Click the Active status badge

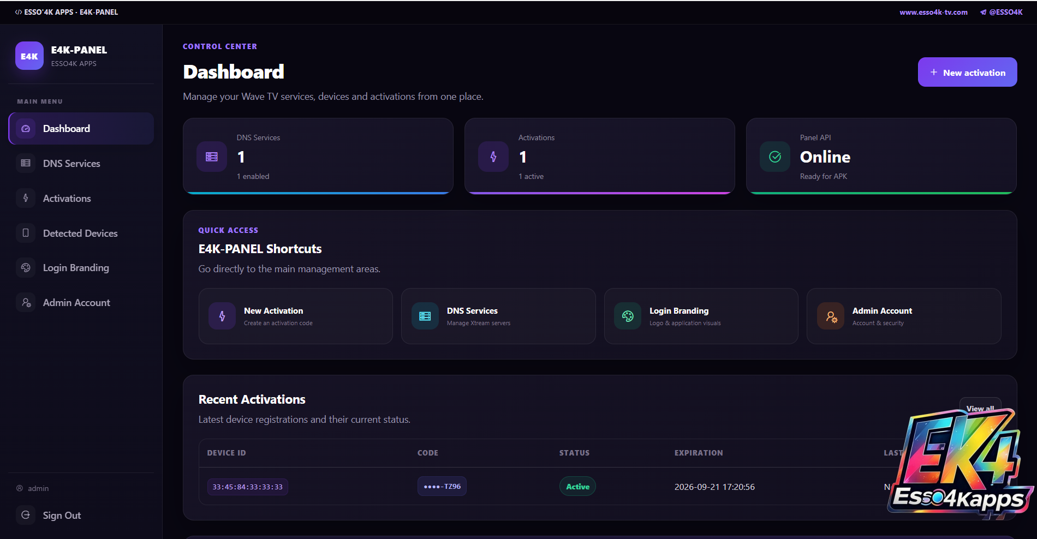(x=577, y=486)
